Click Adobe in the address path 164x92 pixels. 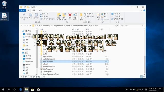coord(68,26)
